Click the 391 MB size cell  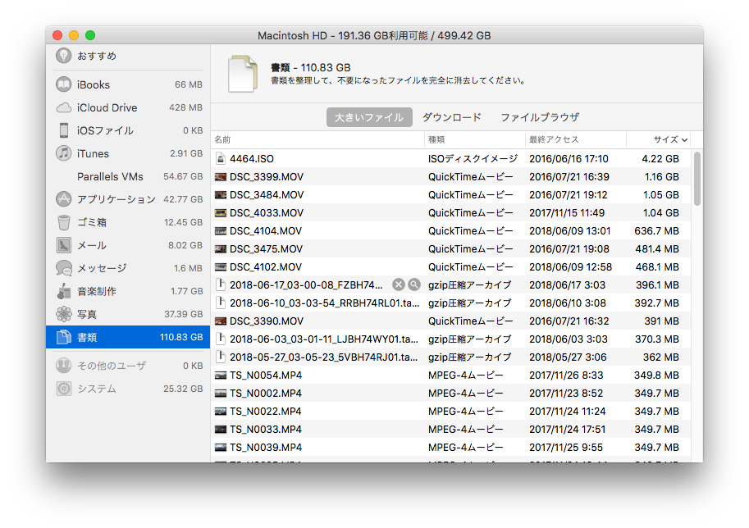pos(661,321)
